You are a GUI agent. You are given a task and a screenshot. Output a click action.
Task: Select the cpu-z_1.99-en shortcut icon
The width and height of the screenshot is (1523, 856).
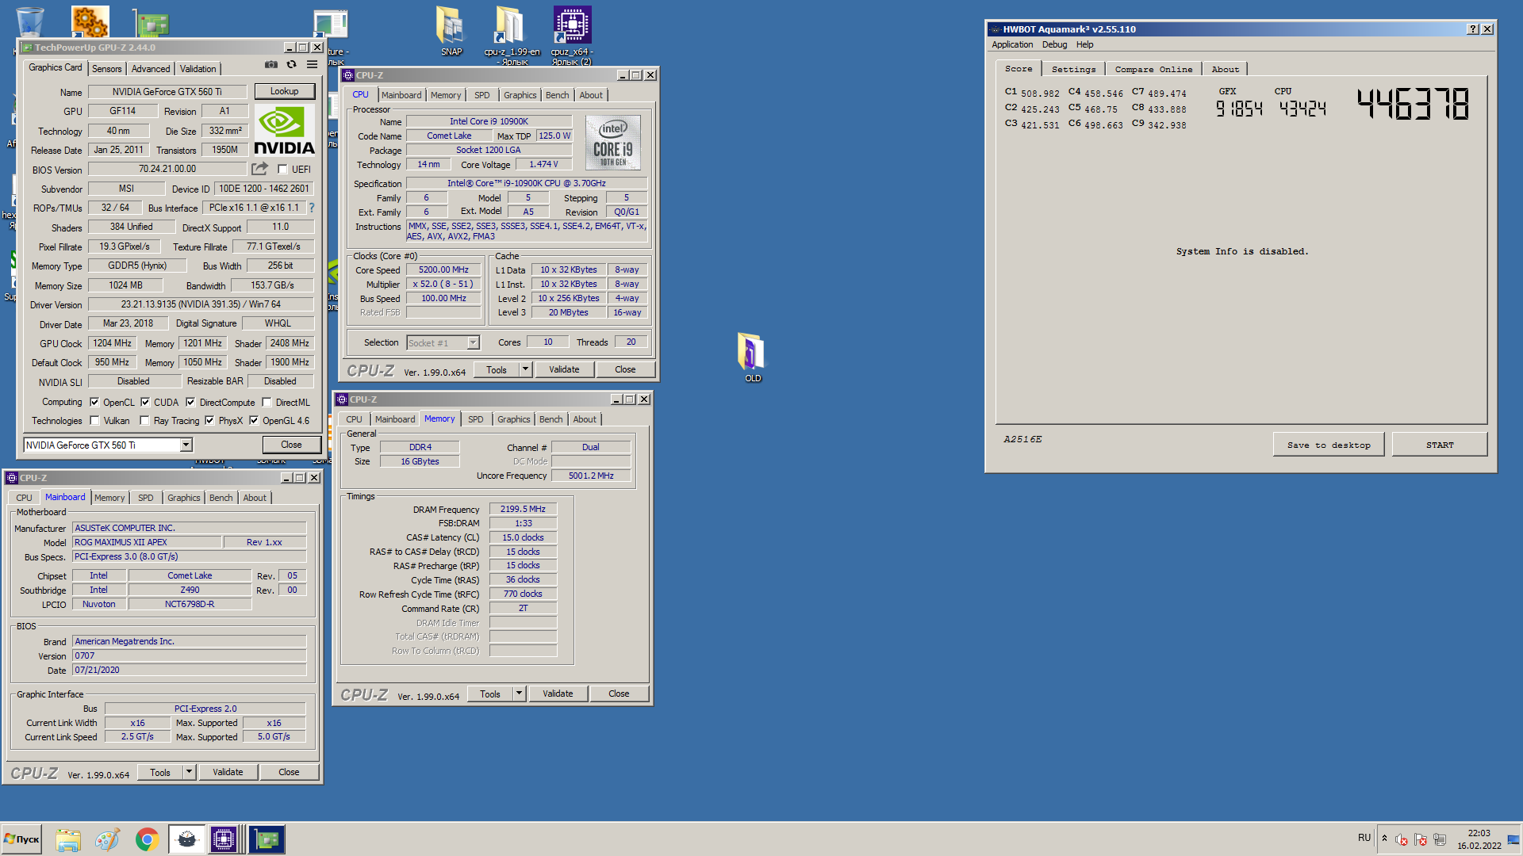pyautogui.click(x=512, y=35)
